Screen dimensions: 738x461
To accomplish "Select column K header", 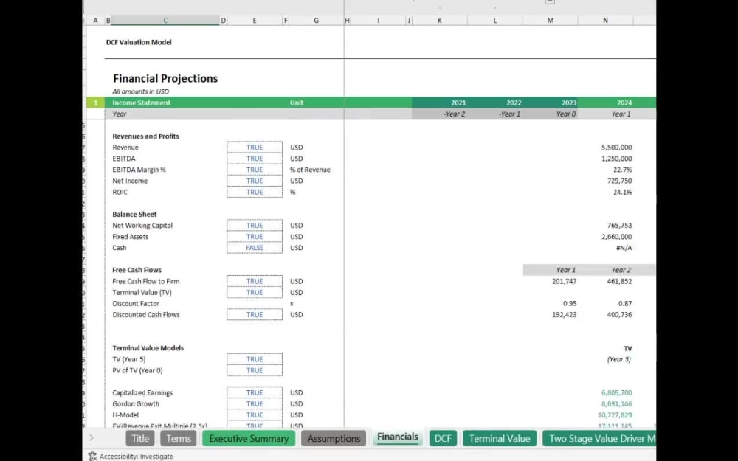I will click(440, 20).
